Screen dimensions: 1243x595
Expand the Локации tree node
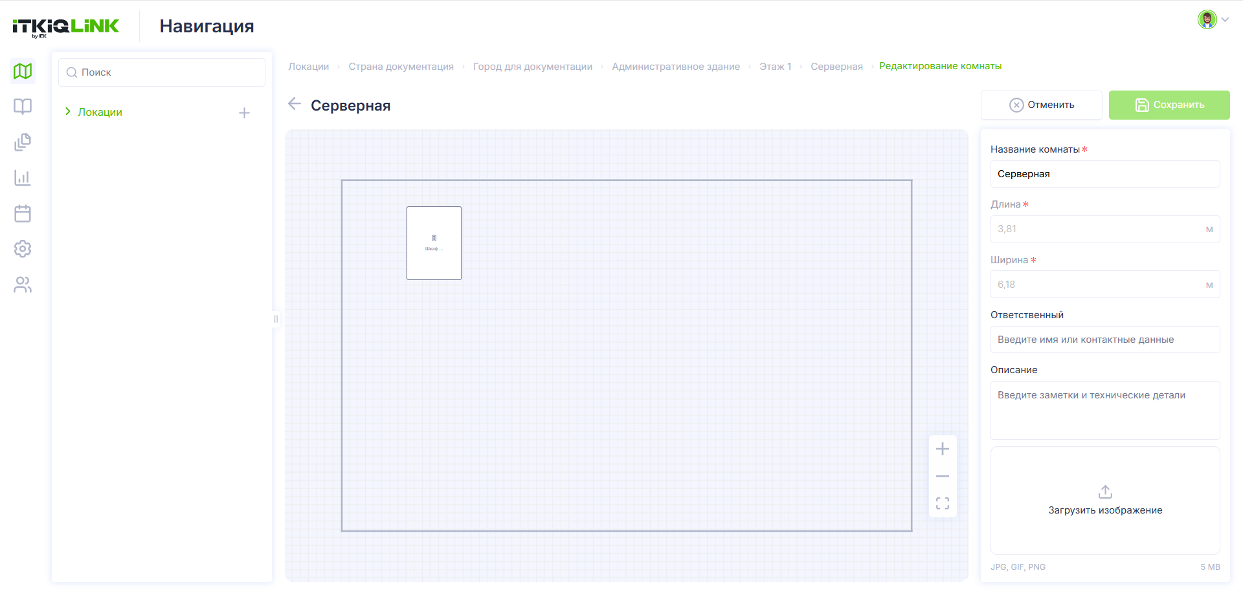click(67, 112)
